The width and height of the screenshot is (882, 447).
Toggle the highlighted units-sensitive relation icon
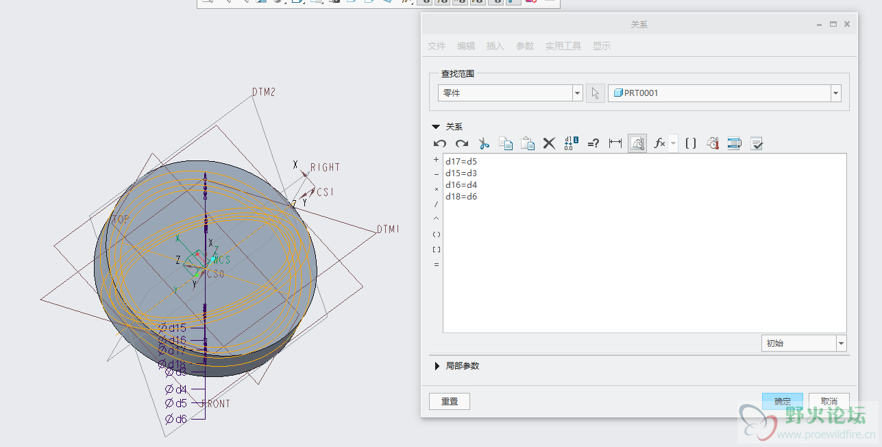(x=637, y=143)
